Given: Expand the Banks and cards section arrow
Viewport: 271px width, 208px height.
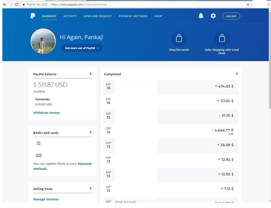Looking at the screenshot, I should (x=91, y=132).
